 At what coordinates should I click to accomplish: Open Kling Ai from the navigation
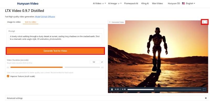[x=145, y=3]
